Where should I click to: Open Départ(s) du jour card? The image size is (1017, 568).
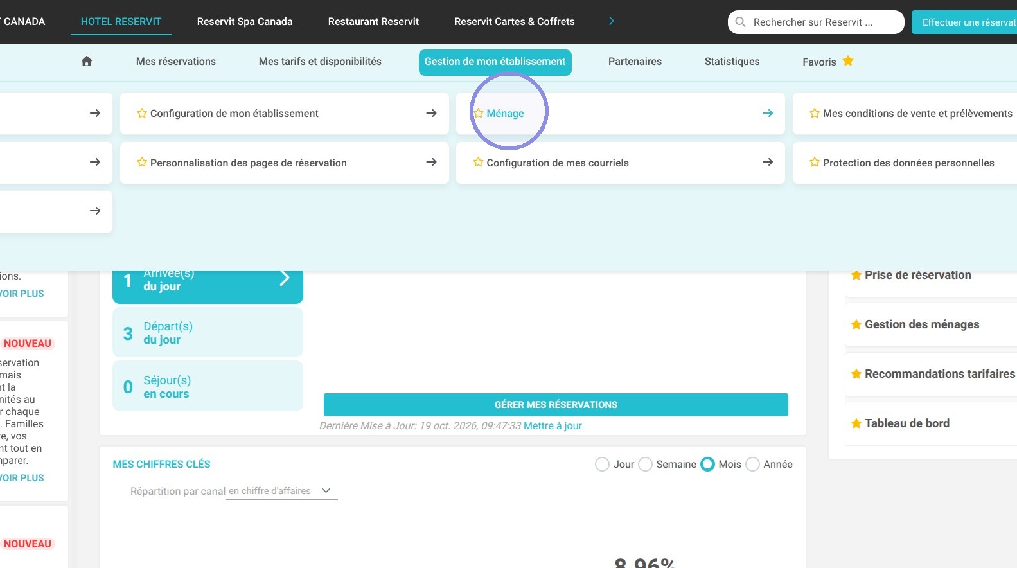(208, 332)
